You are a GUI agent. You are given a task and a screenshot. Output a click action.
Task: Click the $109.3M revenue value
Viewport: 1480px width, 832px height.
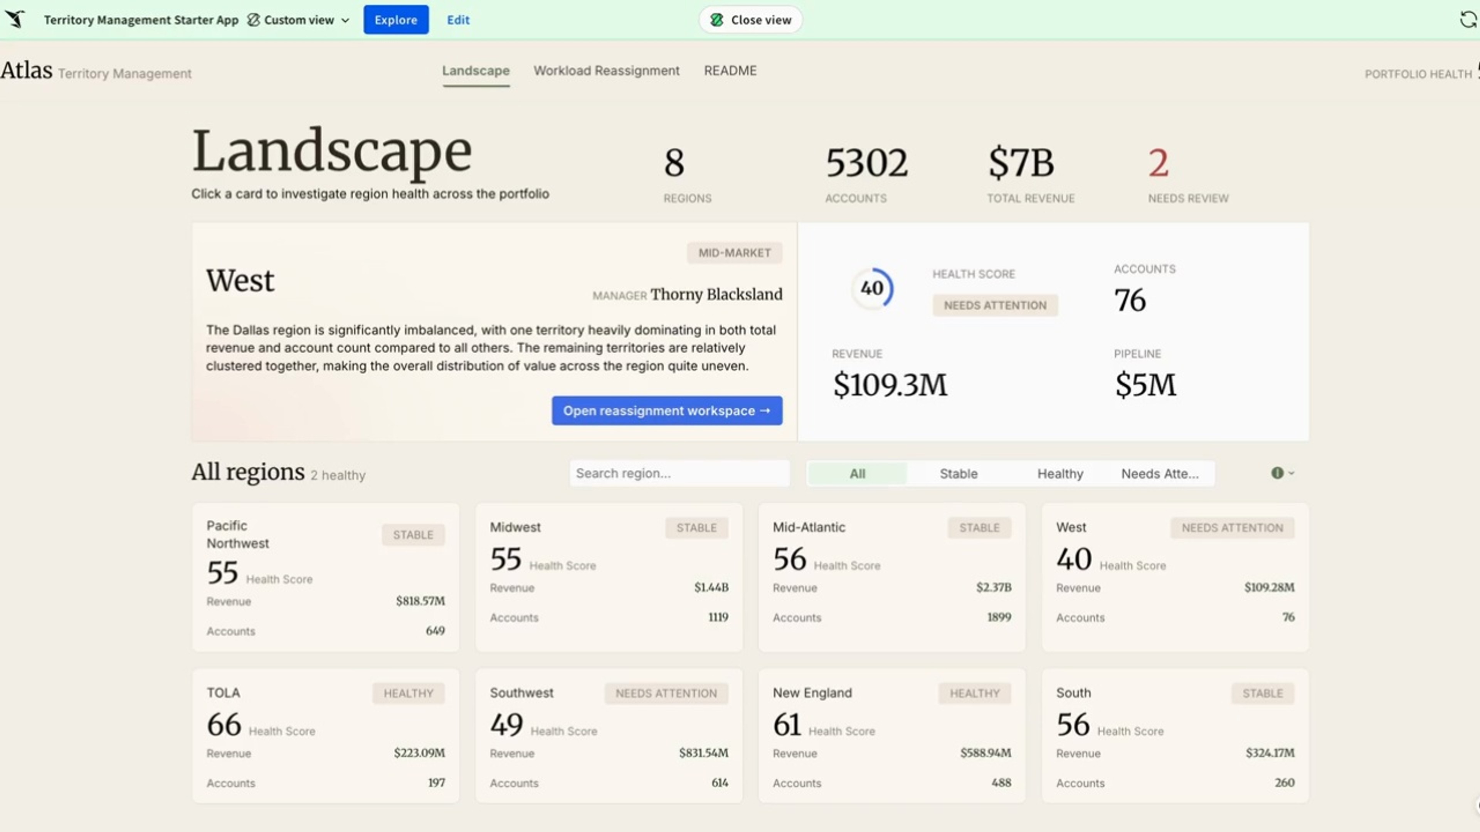890,384
